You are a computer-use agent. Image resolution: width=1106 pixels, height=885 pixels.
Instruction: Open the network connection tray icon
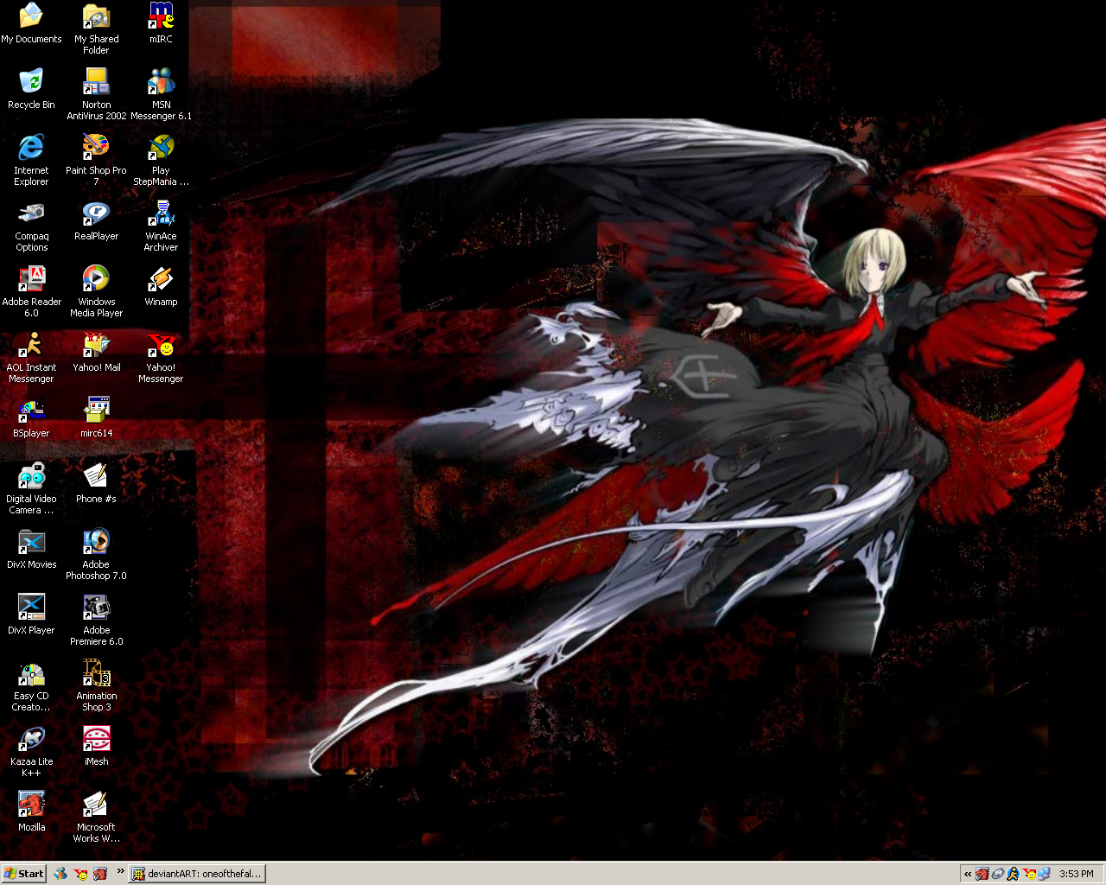[1044, 874]
